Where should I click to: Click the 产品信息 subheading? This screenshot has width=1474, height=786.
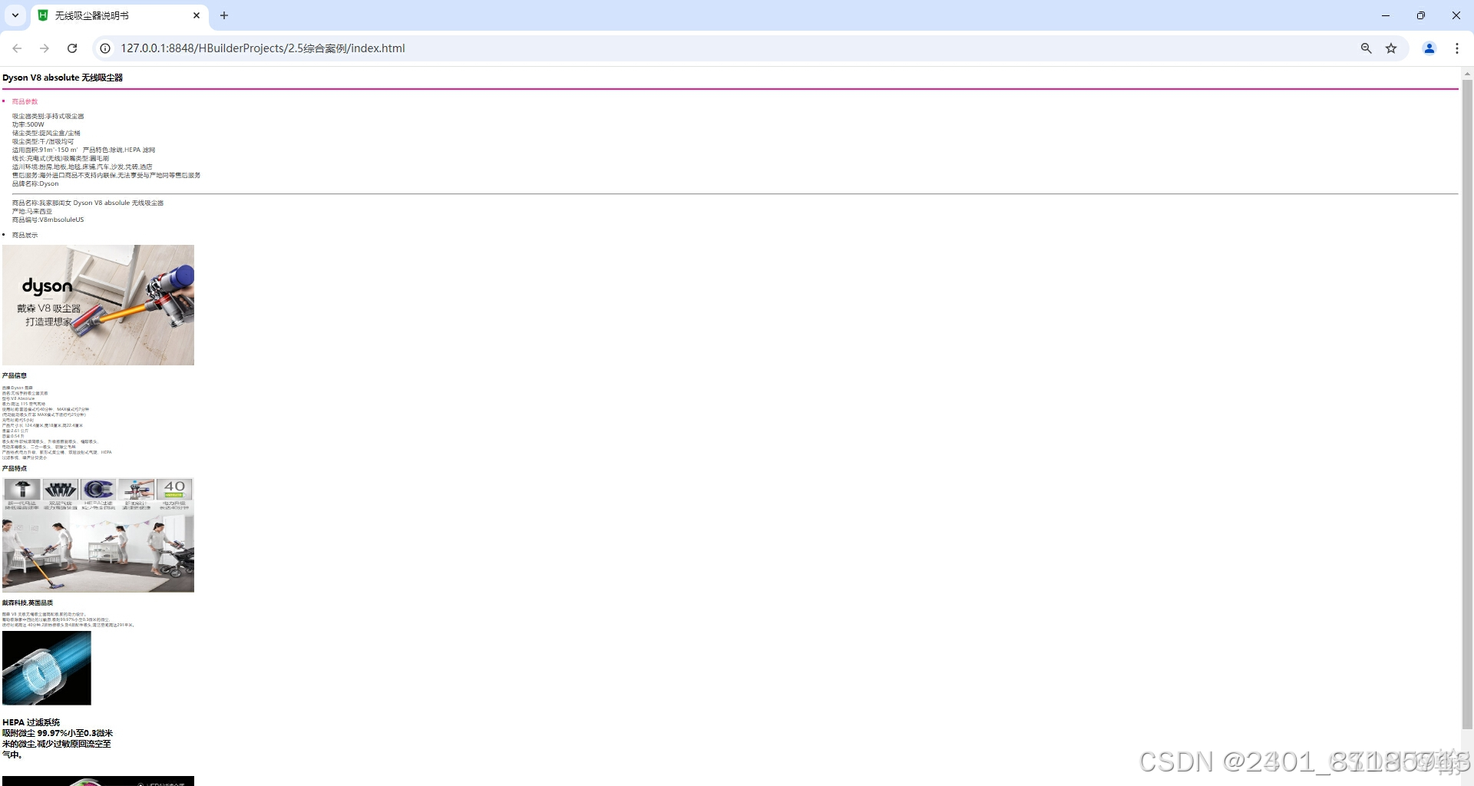(15, 375)
